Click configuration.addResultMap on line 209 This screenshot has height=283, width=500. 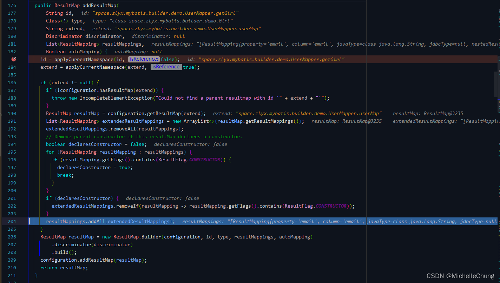(77, 260)
